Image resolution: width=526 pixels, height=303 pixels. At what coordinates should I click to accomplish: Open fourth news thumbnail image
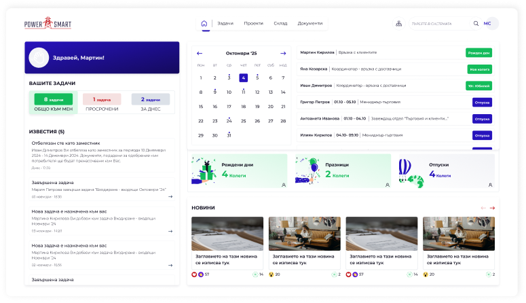coord(459,234)
